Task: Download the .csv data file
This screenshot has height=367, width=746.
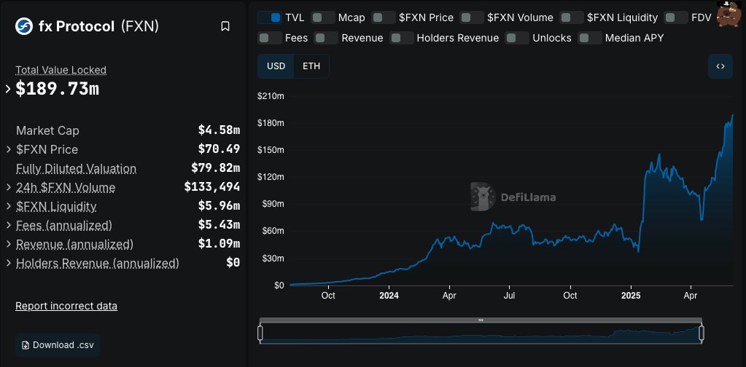Action: pyautogui.click(x=58, y=344)
